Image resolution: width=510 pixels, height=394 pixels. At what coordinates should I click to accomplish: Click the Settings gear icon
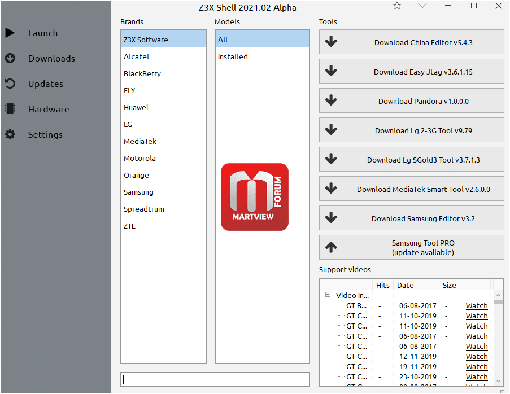pyautogui.click(x=10, y=134)
